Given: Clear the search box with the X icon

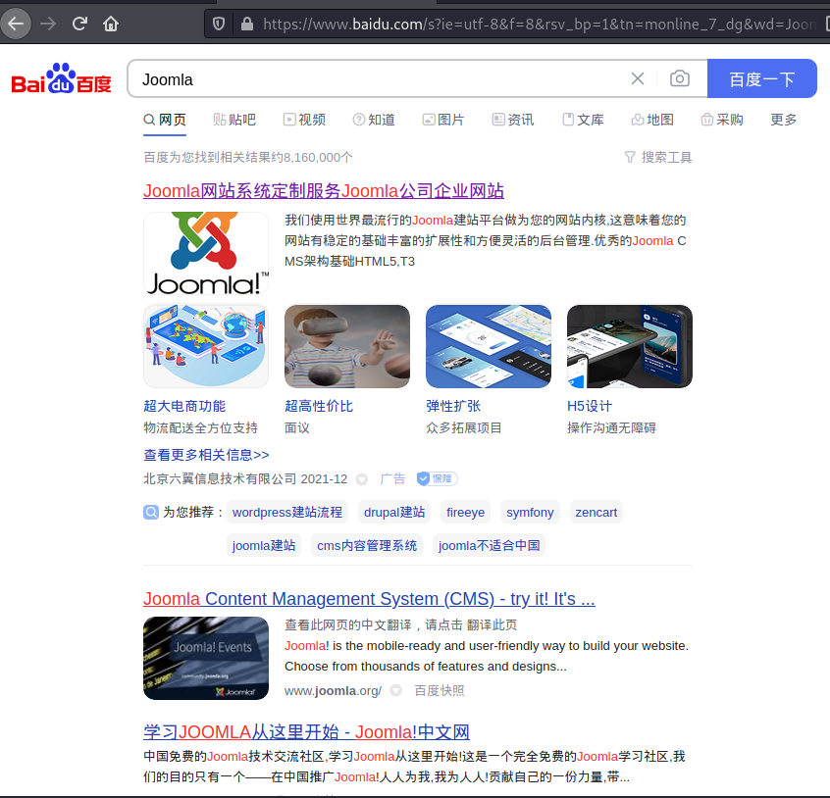Looking at the screenshot, I should (637, 78).
